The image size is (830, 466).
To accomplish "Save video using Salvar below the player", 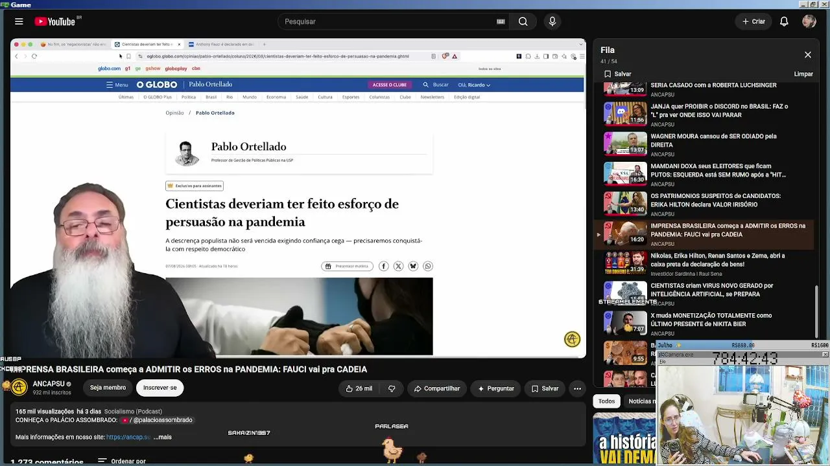I will point(545,388).
